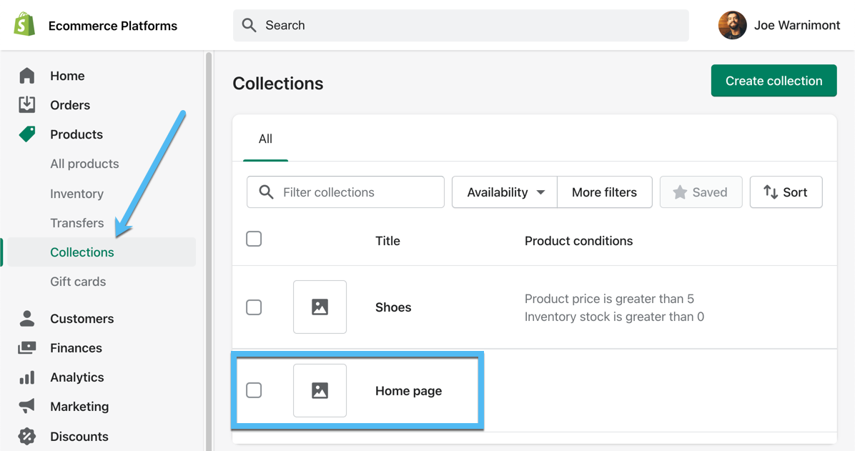The image size is (855, 451).
Task: Check the select-all collections checkbox
Action: tap(254, 239)
